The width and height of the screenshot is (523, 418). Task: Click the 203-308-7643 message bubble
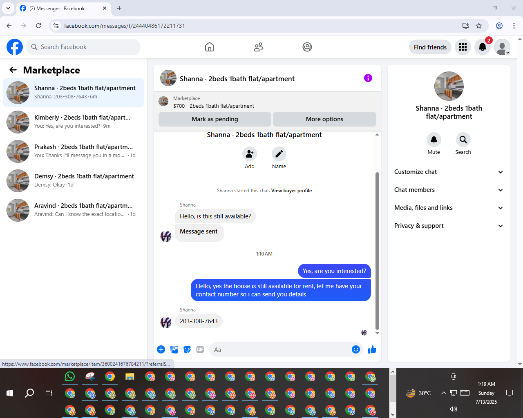199,321
